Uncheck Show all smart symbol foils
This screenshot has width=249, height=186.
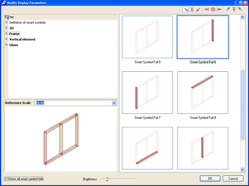6,179
